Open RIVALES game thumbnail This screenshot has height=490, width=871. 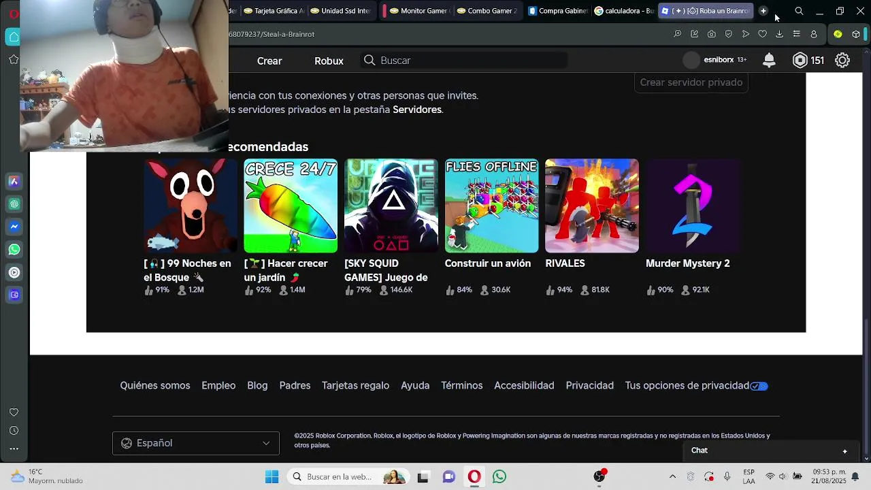[592, 206]
